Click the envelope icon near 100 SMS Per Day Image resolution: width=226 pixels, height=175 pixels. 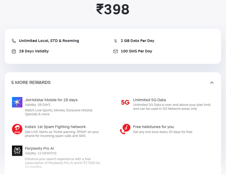point(115,51)
